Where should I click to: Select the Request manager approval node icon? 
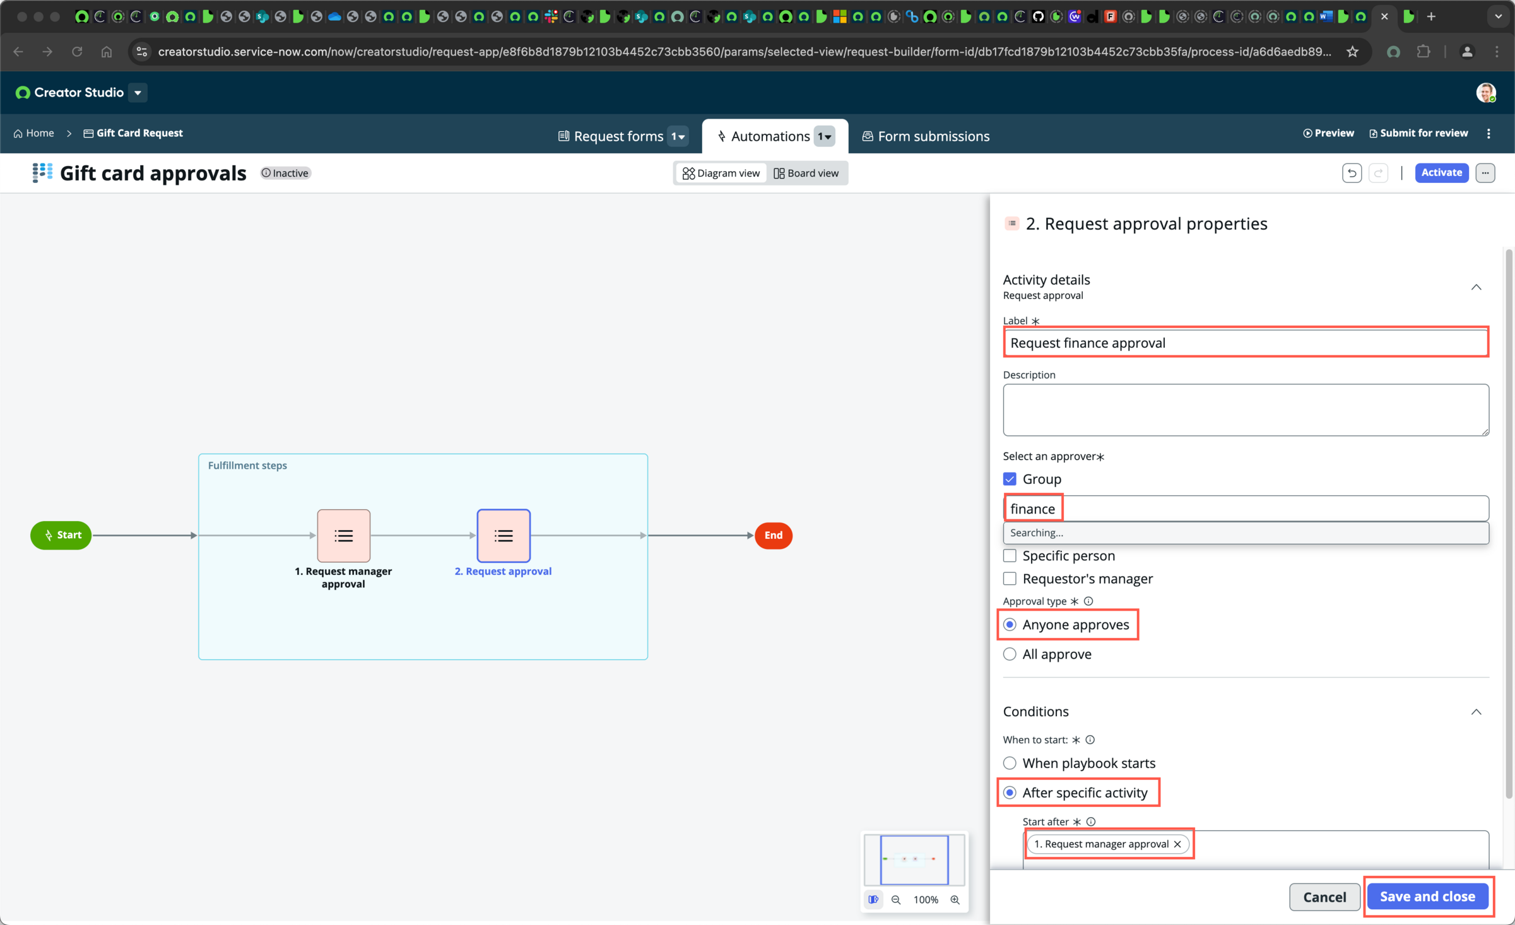point(343,536)
